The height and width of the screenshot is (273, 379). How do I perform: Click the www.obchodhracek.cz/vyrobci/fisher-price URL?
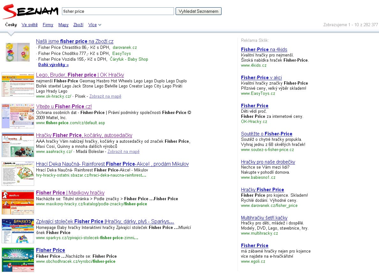click(x=76, y=262)
